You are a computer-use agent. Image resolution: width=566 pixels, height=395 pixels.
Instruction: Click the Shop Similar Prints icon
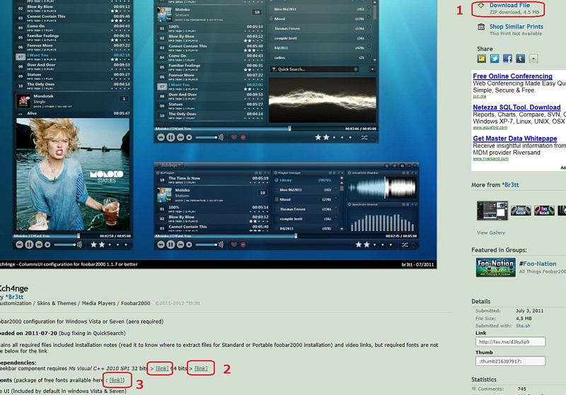[x=481, y=27]
